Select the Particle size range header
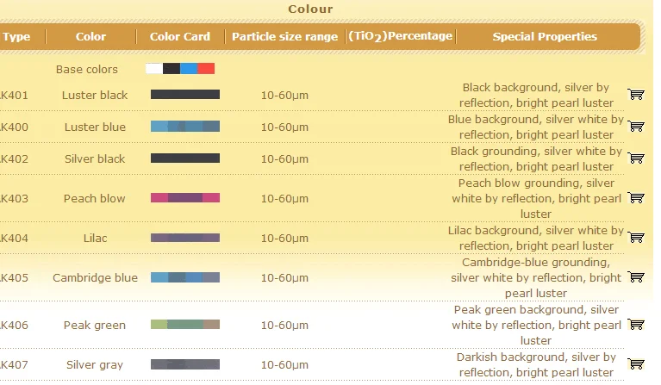Viewport: 661px width, 385px height. [x=284, y=37]
